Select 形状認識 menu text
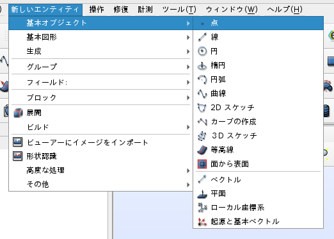Screen dimensions: 334x239 42,156
